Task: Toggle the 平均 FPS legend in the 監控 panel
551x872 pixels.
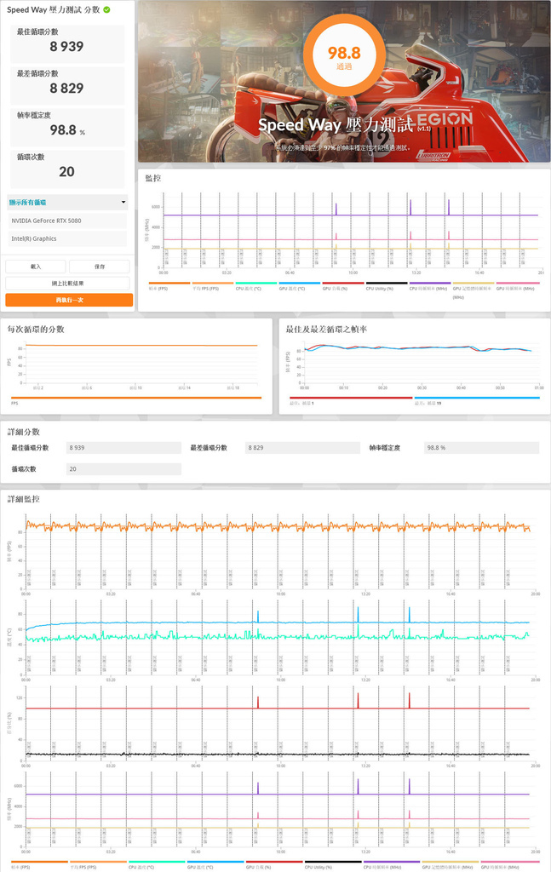Action: (212, 286)
